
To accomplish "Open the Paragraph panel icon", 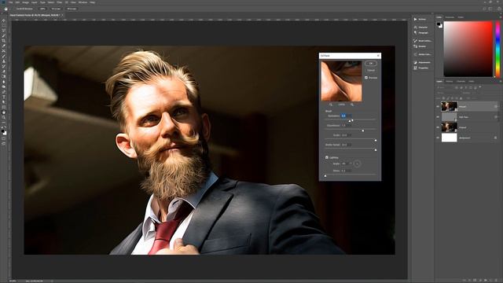I will [x=415, y=33].
